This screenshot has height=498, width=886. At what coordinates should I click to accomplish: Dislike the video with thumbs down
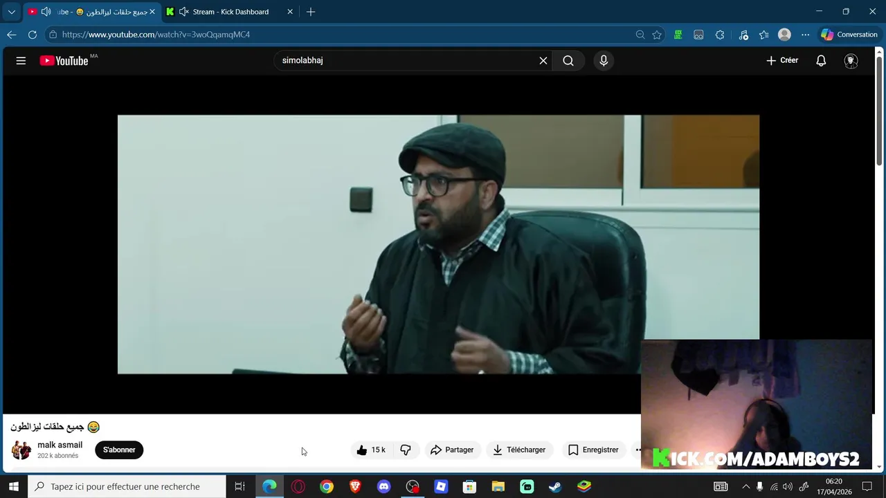406,450
